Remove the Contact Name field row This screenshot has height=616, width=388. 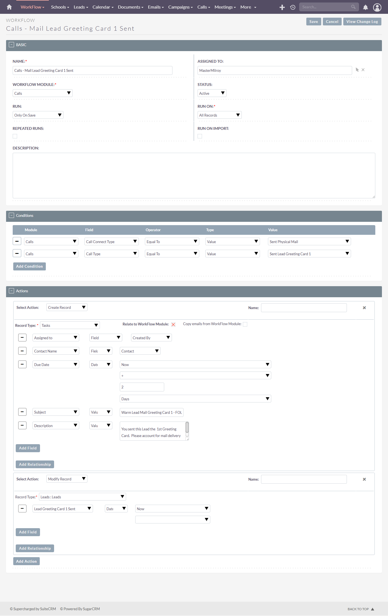[x=22, y=351]
